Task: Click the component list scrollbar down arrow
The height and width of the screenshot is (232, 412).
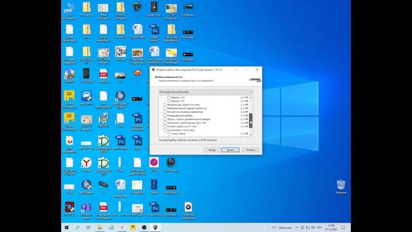Action: 250,135
